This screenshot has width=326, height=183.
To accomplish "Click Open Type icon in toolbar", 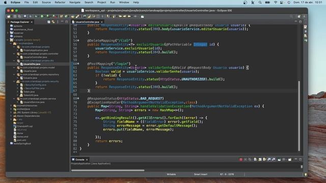I will (x=72, y=16).
